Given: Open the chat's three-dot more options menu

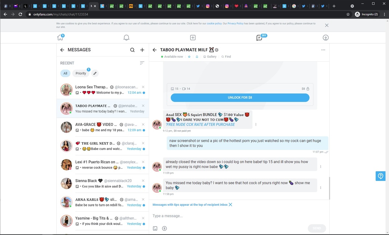Looking at the screenshot, I should click(x=323, y=50).
